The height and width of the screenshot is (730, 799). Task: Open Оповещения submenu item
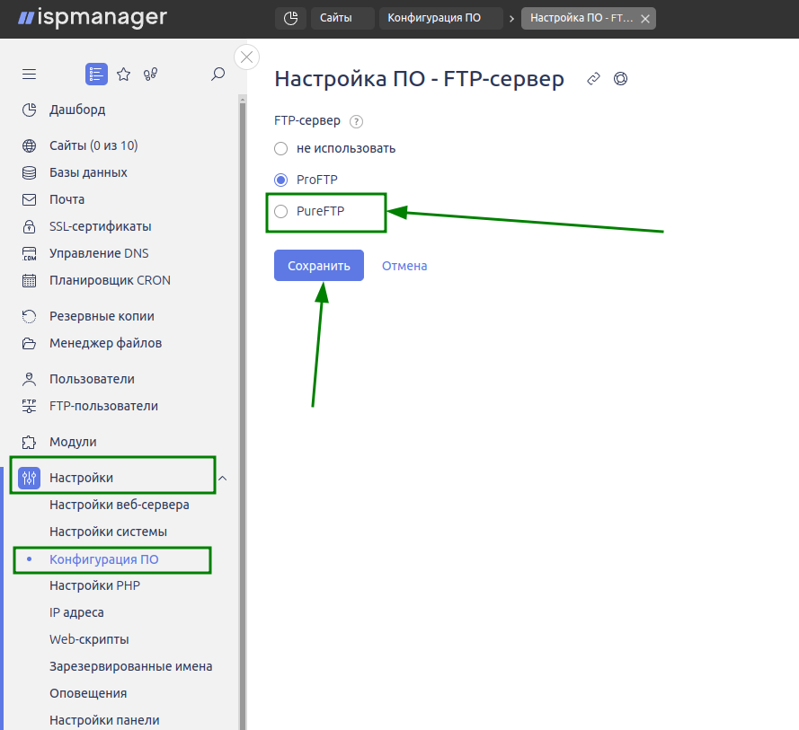point(88,694)
